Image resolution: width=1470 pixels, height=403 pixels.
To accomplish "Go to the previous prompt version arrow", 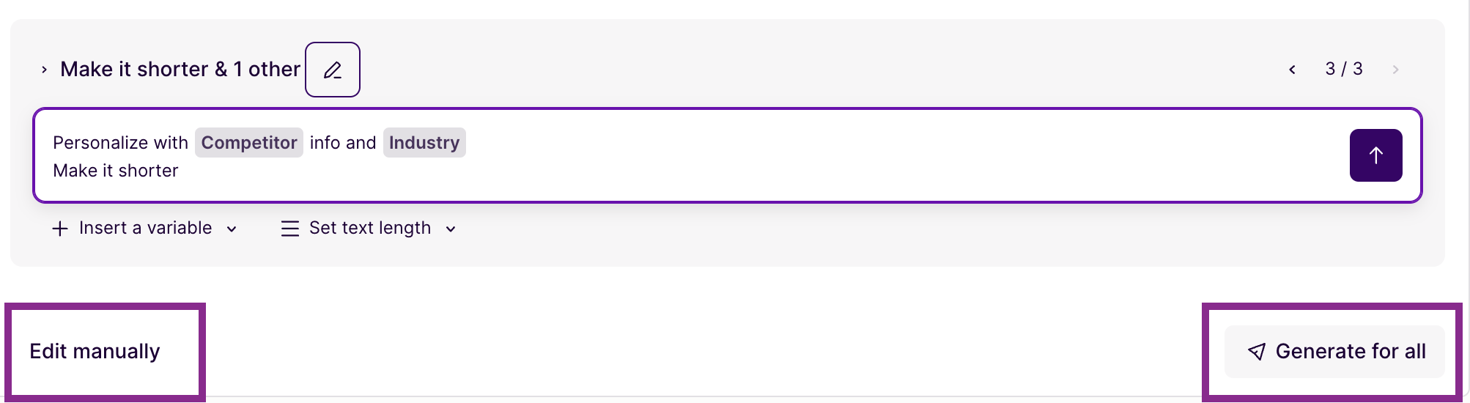I will [1292, 70].
